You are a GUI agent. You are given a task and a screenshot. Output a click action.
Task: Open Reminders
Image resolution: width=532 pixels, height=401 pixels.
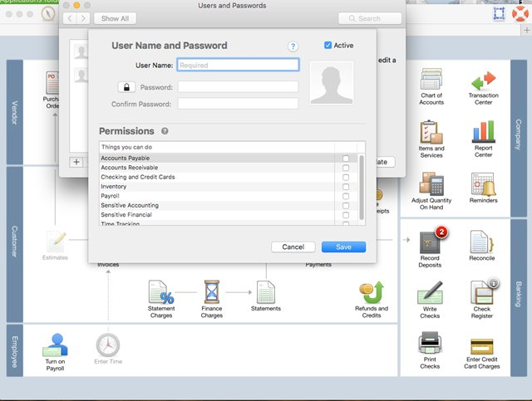[x=483, y=188]
